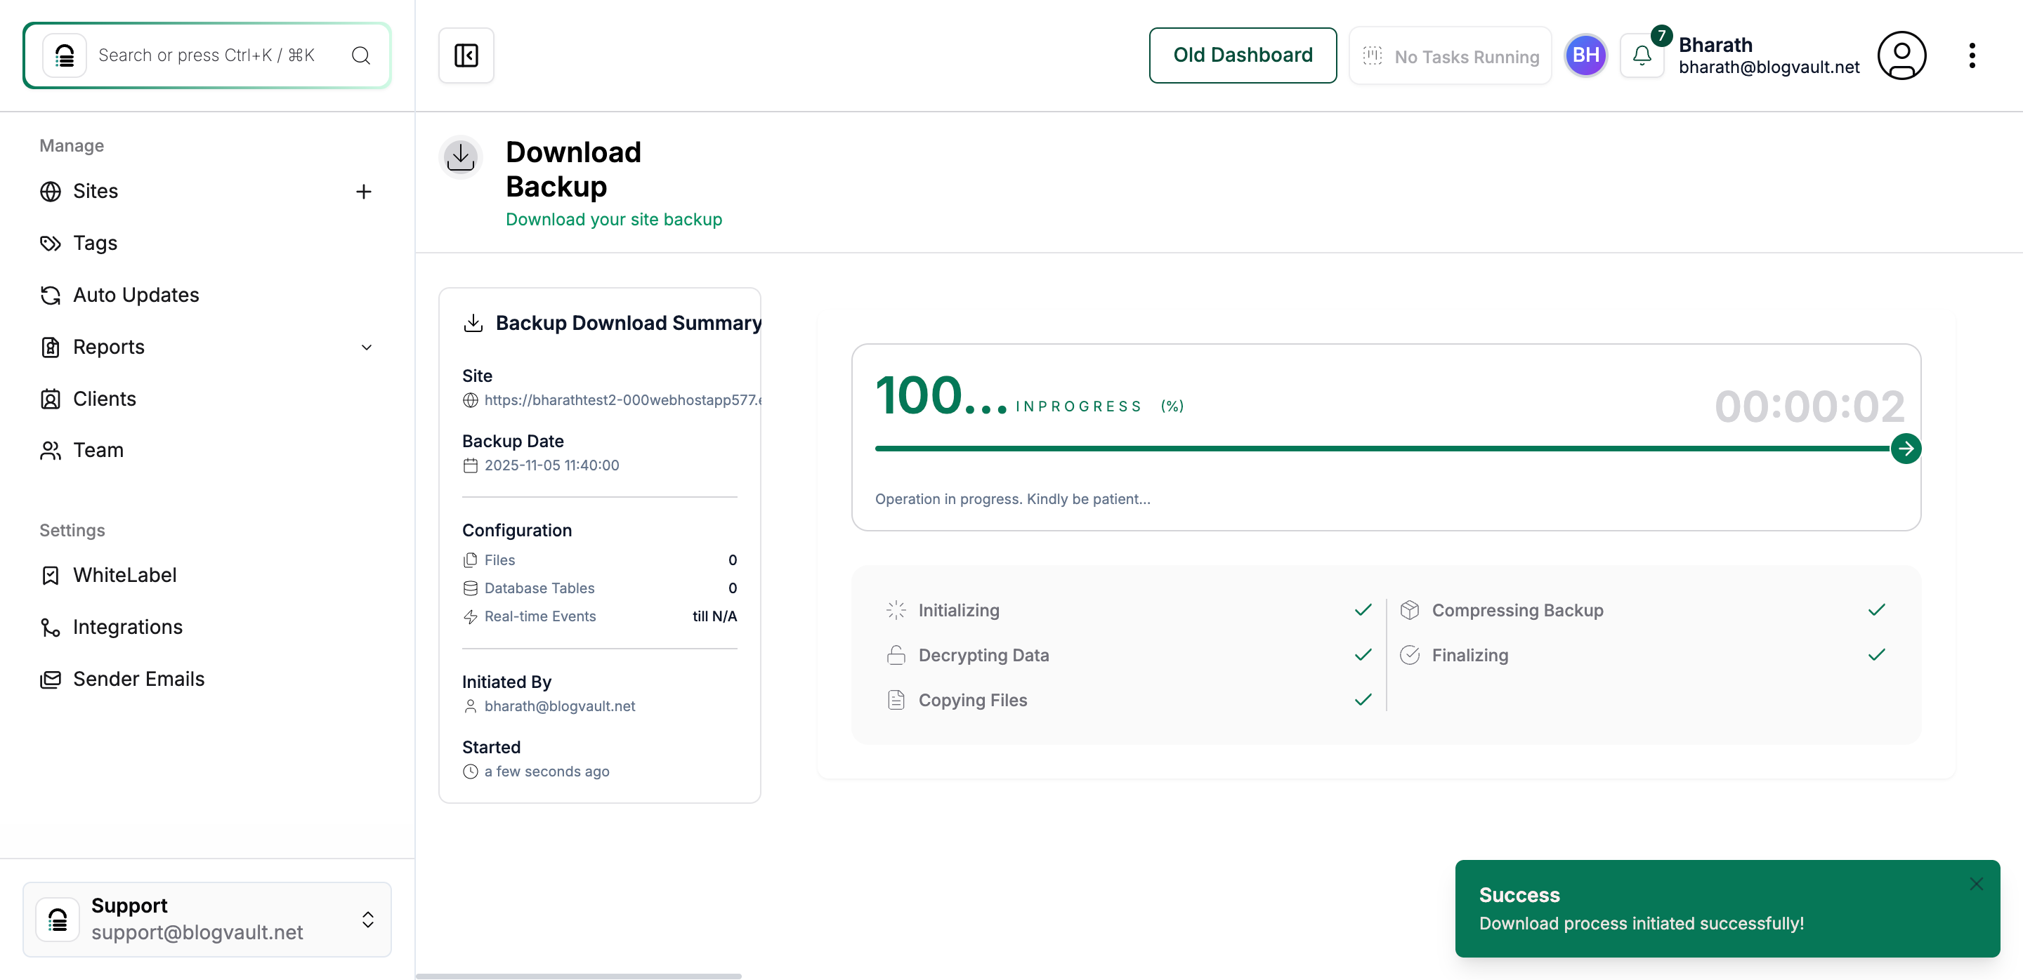Open Integrations settings
Image resolution: width=2023 pixels, height=980 pixels.
click(127, 626)
